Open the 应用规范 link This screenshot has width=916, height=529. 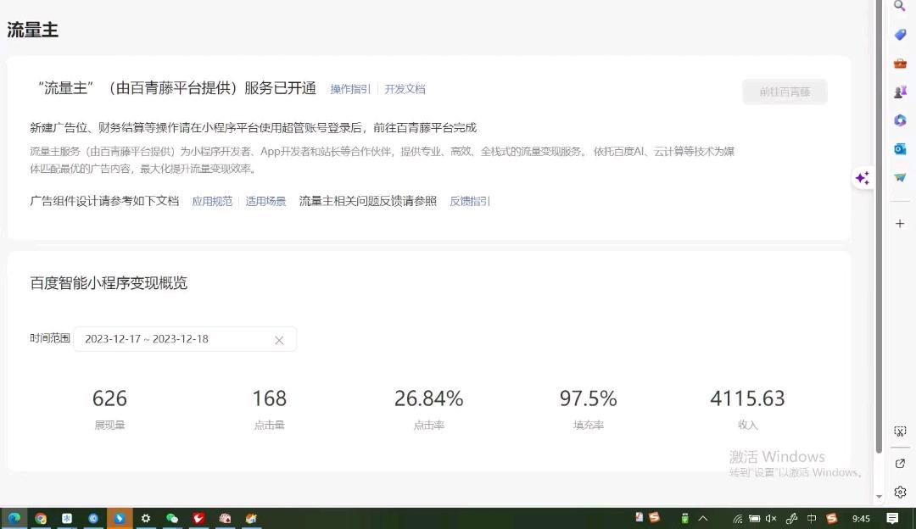click(x=212, y=202)
